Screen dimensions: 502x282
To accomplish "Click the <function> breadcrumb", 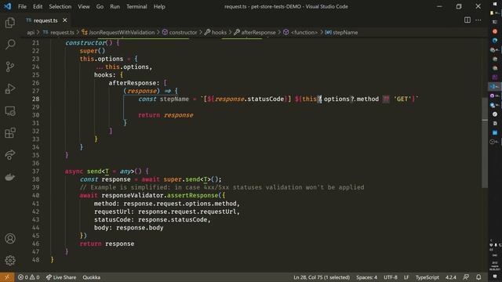I will pos(300,32).
